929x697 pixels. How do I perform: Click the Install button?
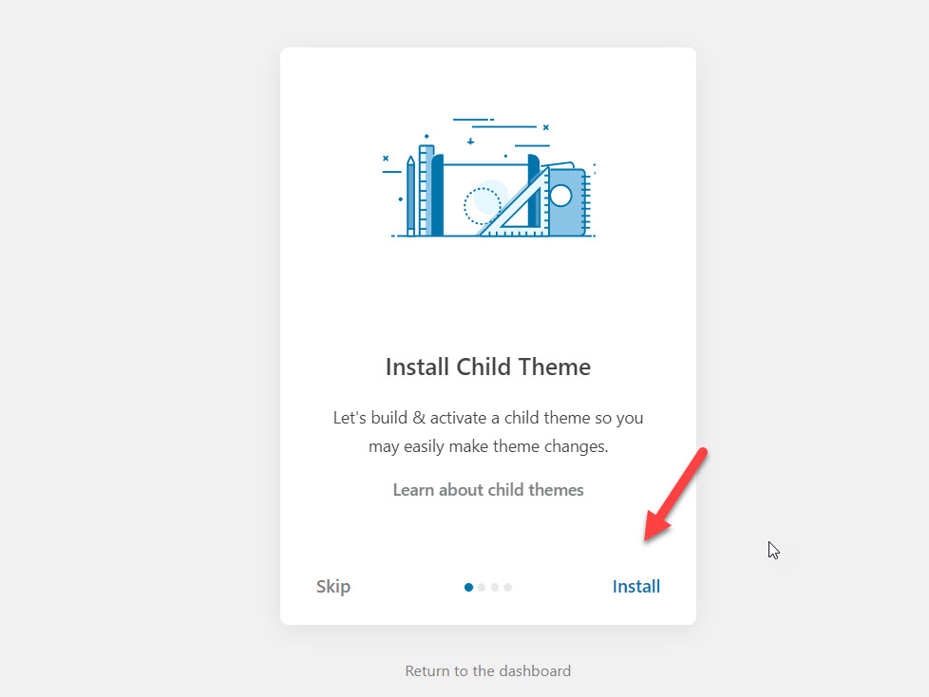pyautogui.click(x=635, y=586)
